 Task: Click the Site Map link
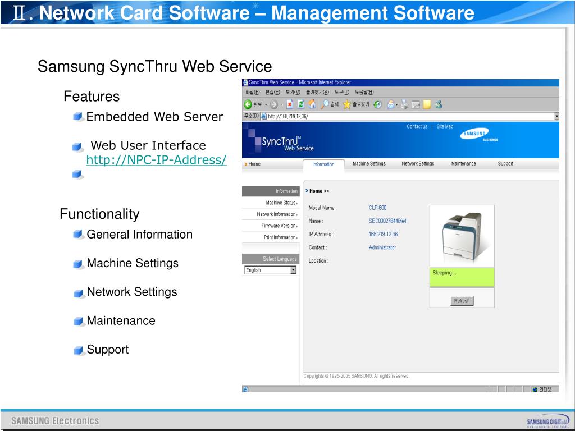pos(445,126)
